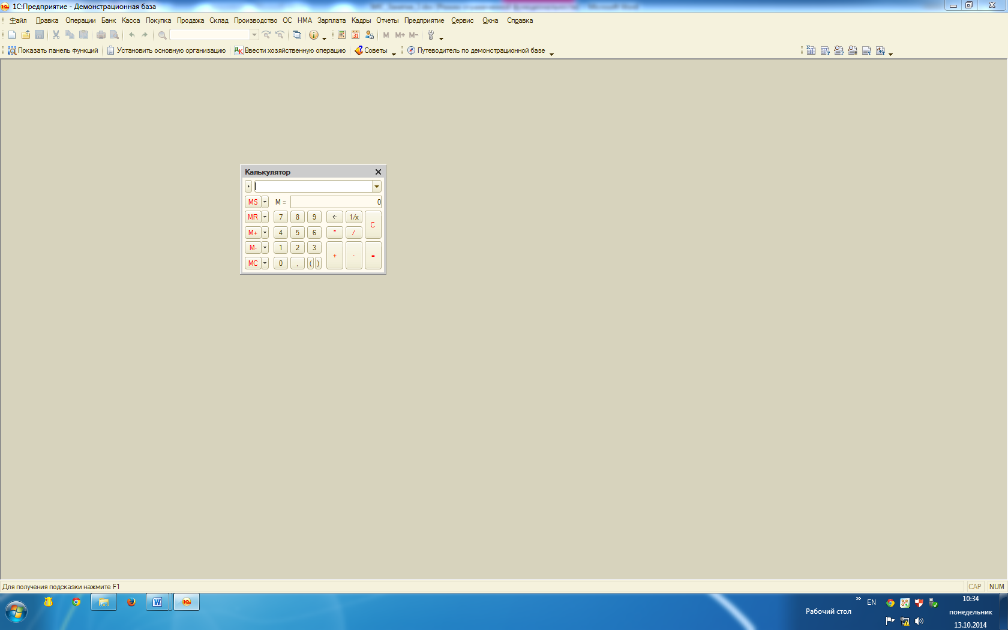This screenshot has height=630, width=1008.
Task: Expand the search field dropdown in toolbar
Action: point(254,35)
